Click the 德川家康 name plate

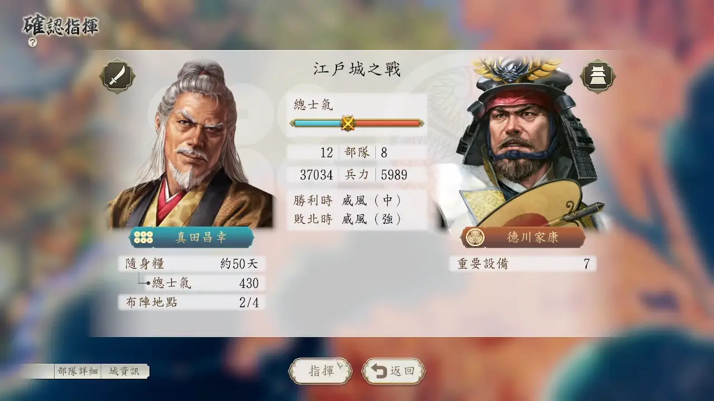click(x=523, y=238)
